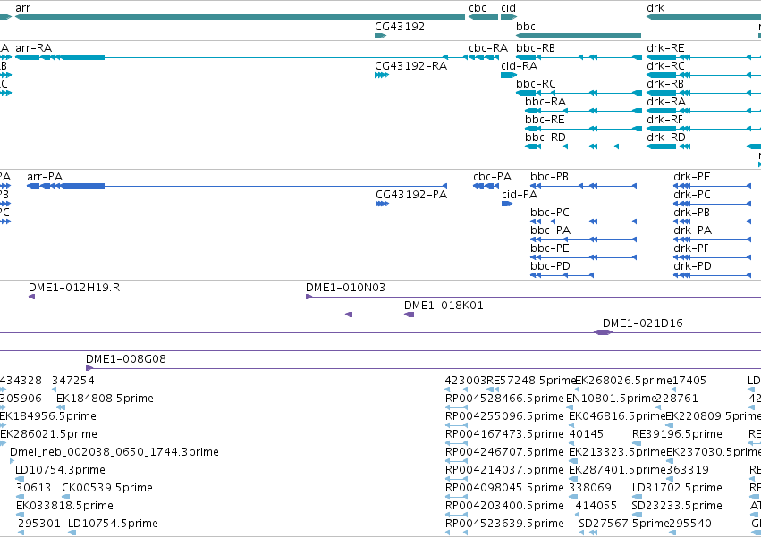Open the LD31702.5prime EST label
Screen dimensions: 761x537
(x=678, y=488)
